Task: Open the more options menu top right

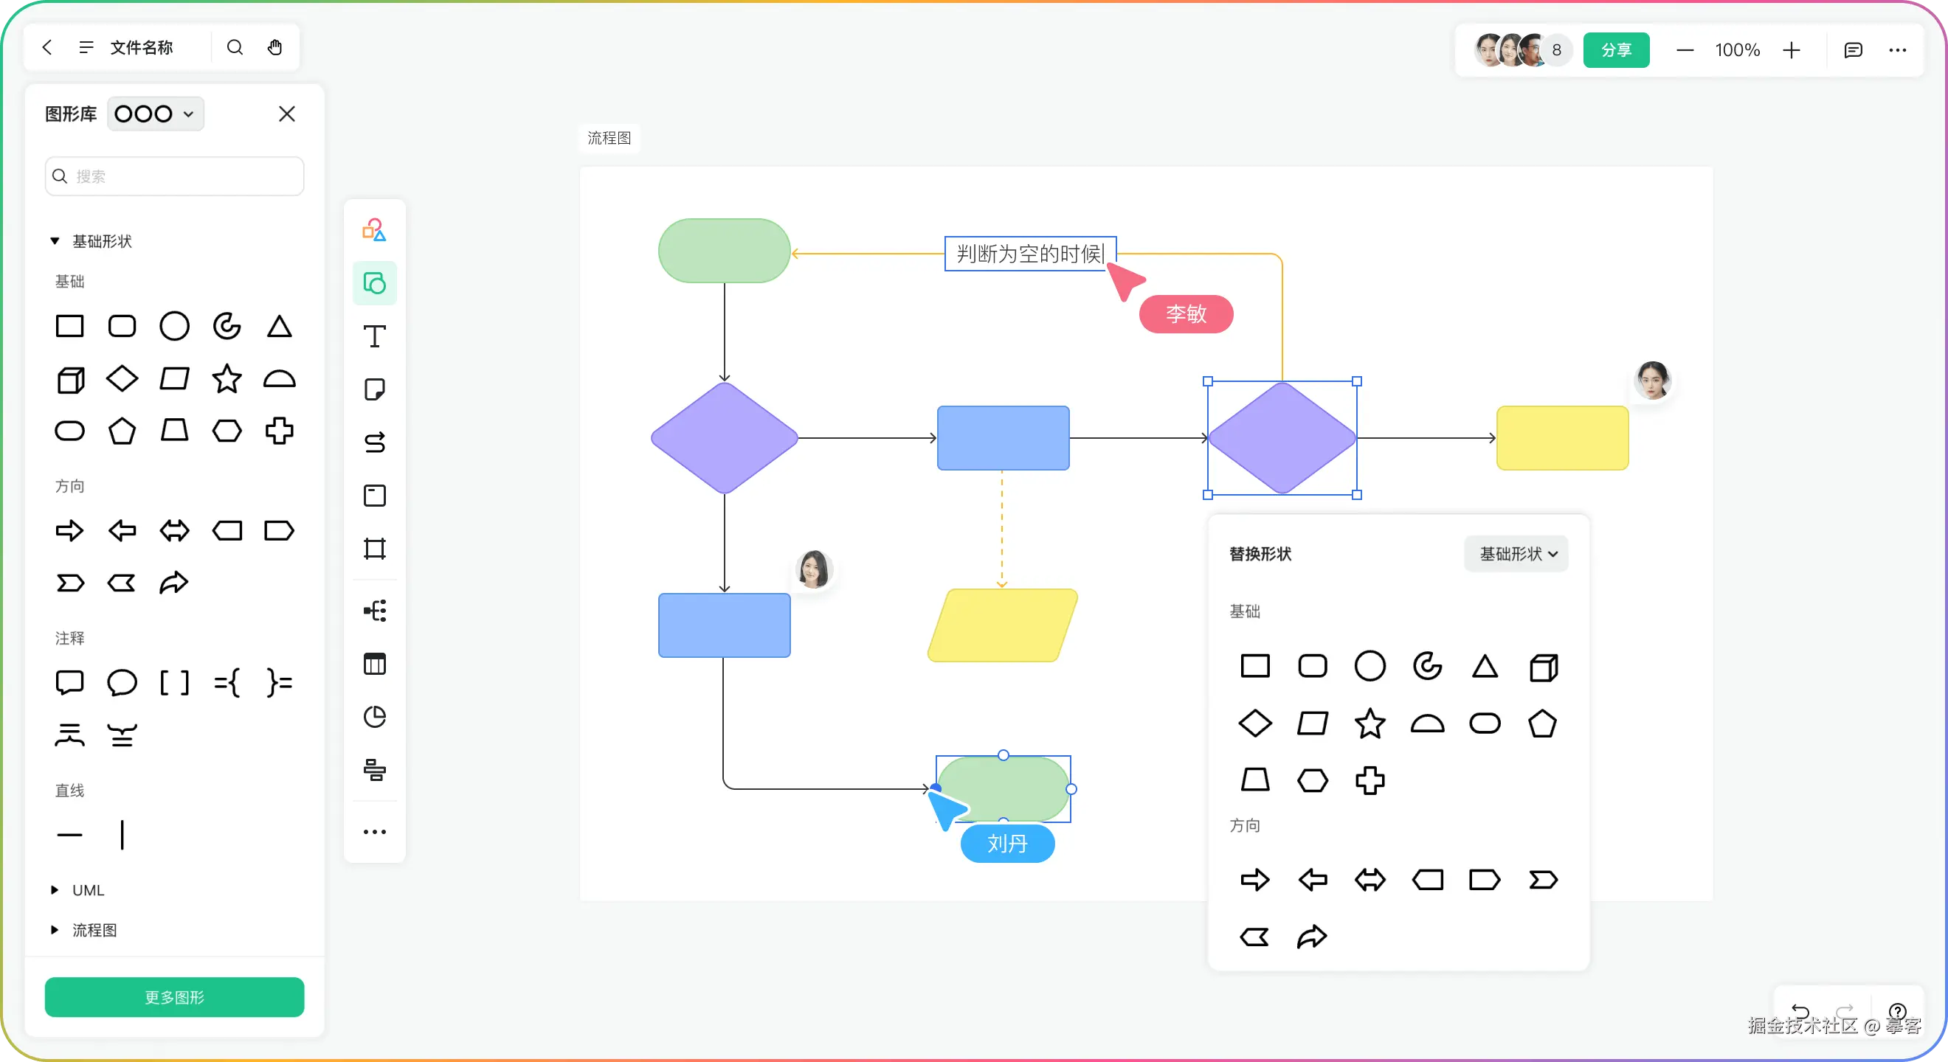Action: 1897,50
